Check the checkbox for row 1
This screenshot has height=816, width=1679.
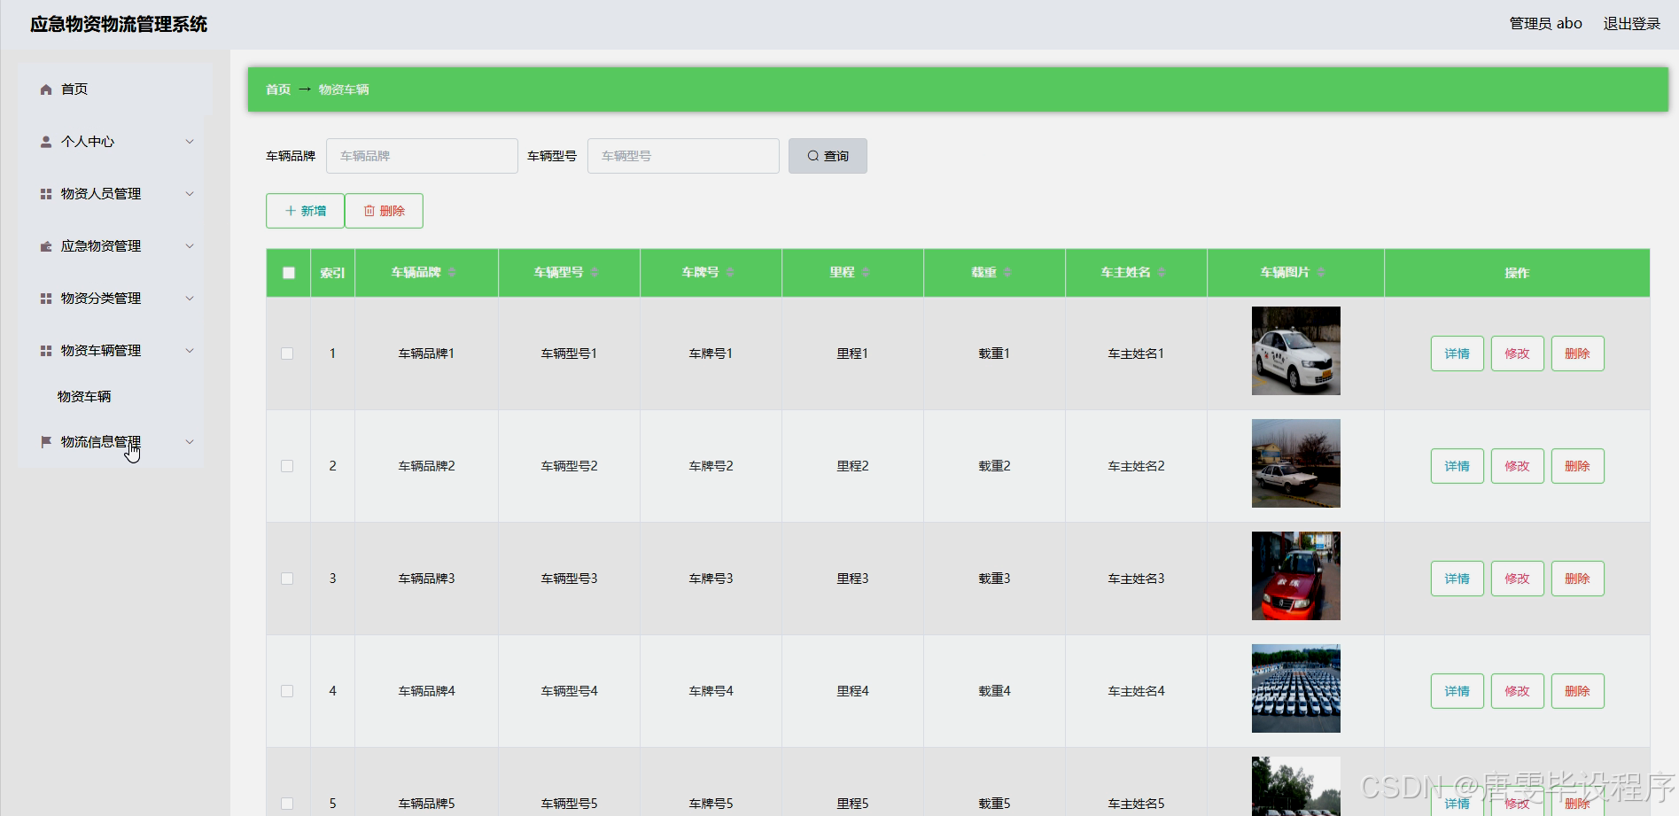pos(287,354)
